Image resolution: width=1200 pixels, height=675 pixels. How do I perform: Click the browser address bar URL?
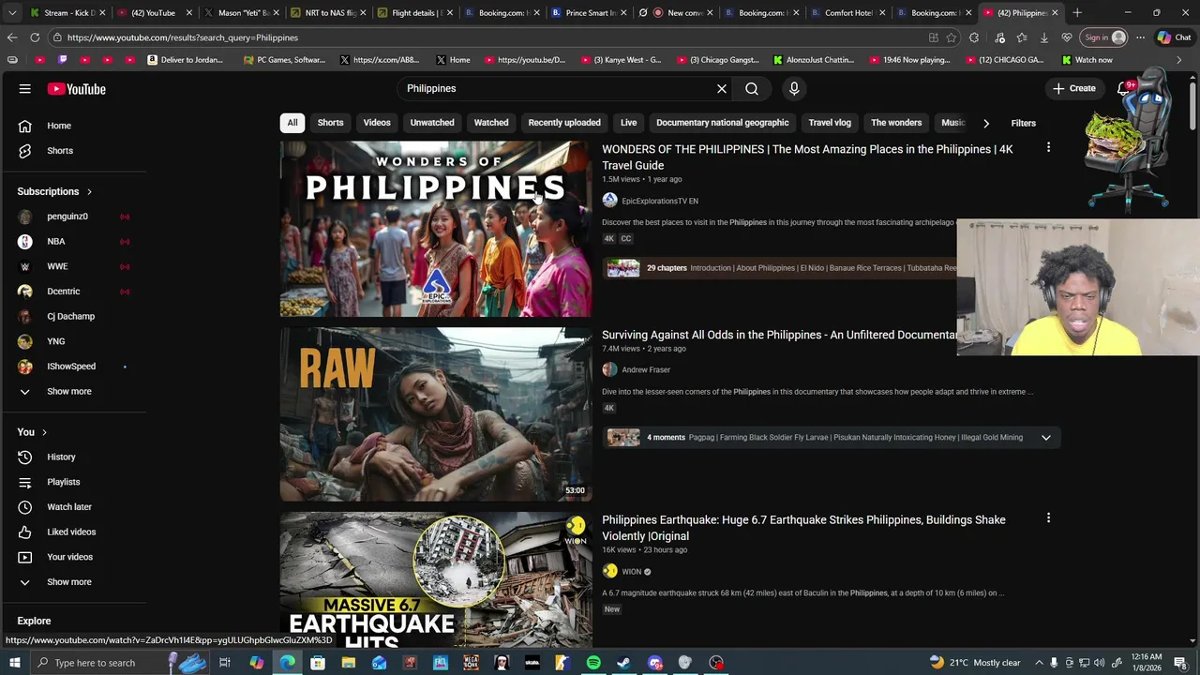(183, 37)
